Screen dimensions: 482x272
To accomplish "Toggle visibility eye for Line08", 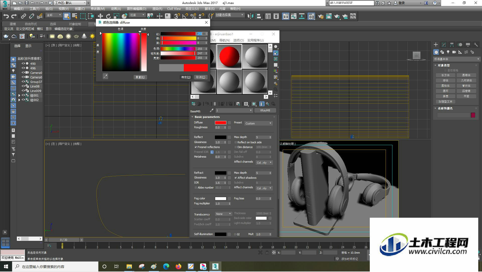I will click(x=23, y=86).
